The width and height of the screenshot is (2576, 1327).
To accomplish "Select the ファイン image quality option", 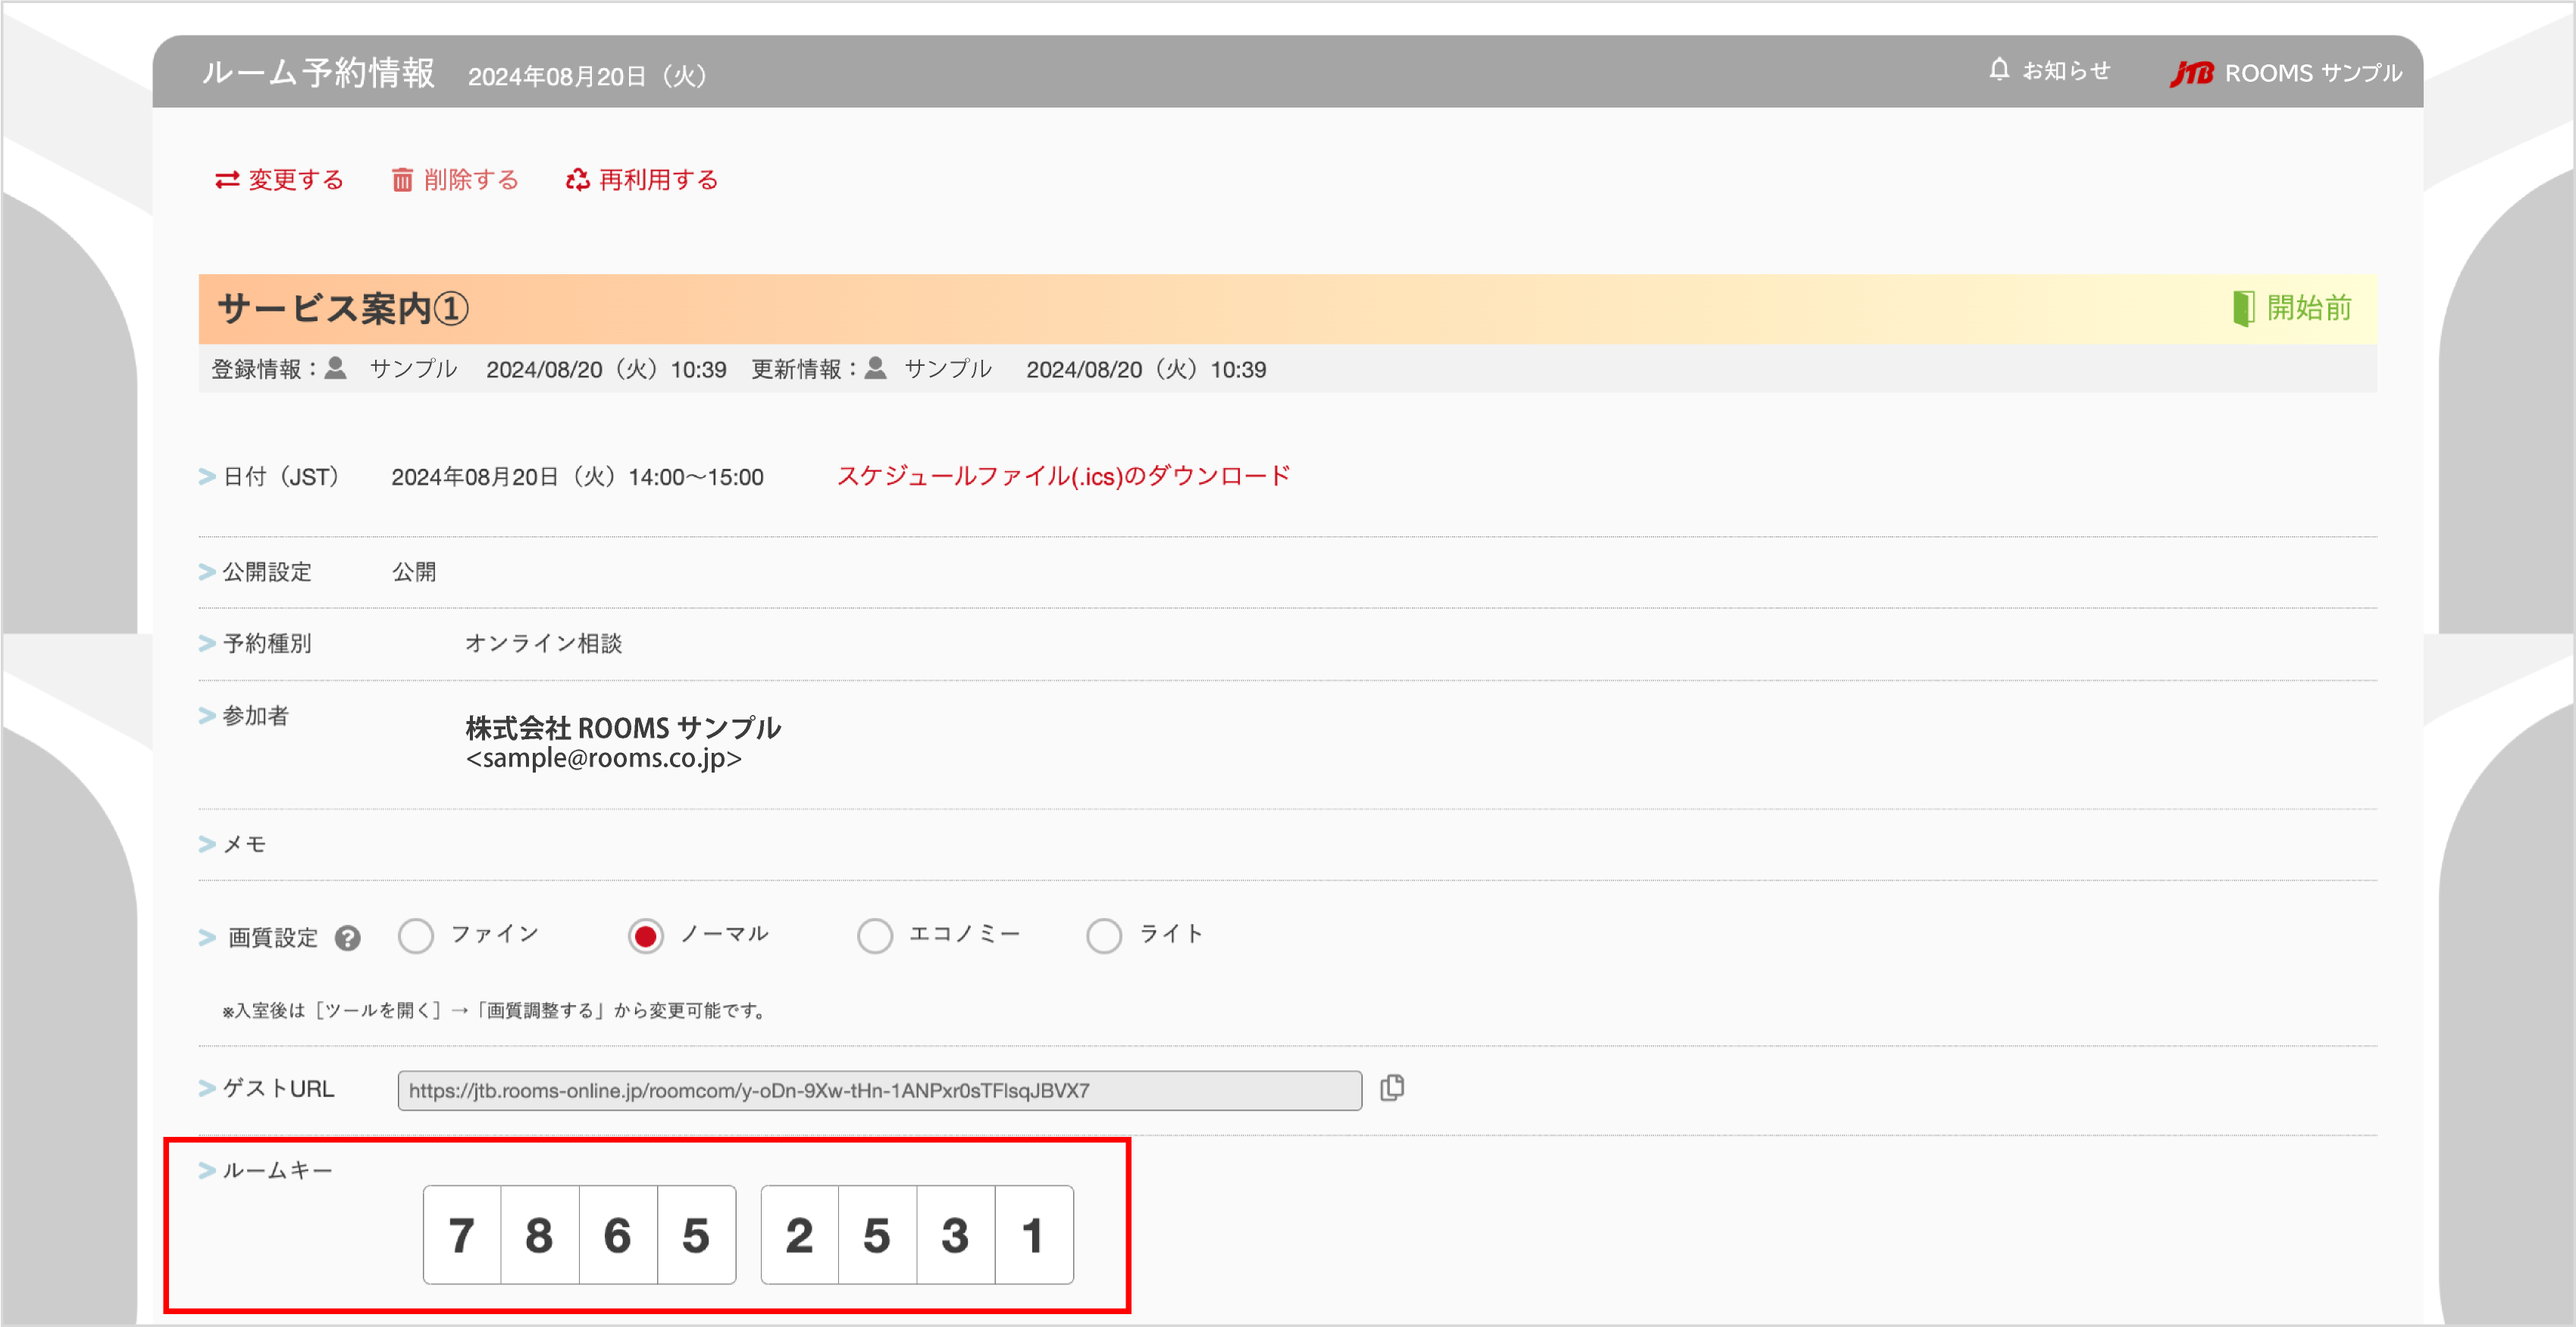I will (415, 935).
